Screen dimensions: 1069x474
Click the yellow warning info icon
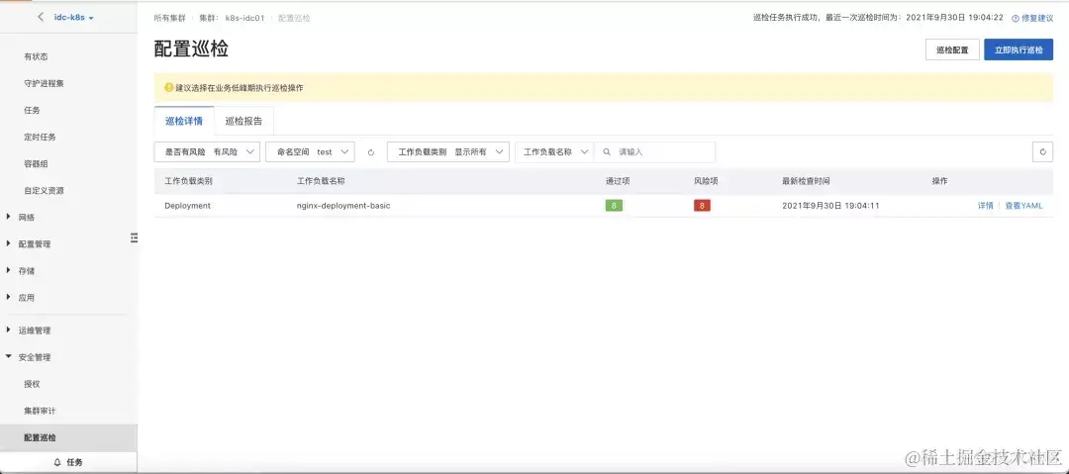pos(169,87)
